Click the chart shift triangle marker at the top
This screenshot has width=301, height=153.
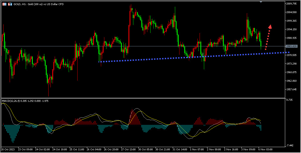pos(261,2)
